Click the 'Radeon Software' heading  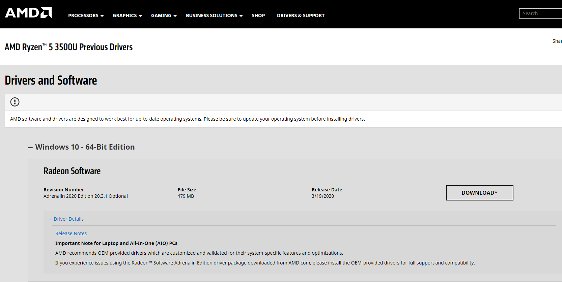pos(72,171)
